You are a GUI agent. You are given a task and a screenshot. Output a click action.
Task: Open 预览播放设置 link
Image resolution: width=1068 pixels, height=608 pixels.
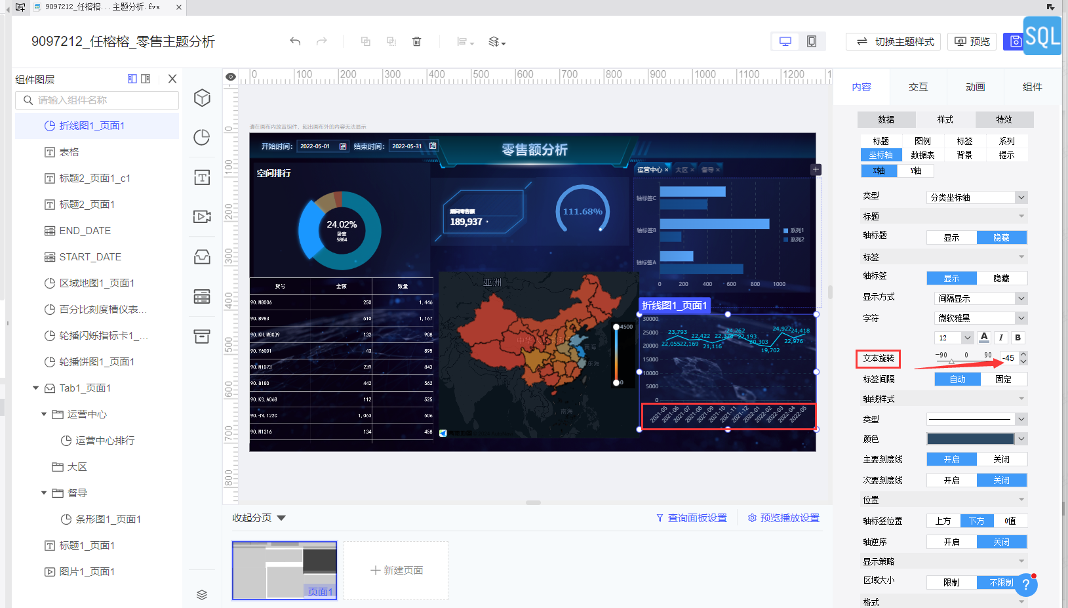(783, 518)
